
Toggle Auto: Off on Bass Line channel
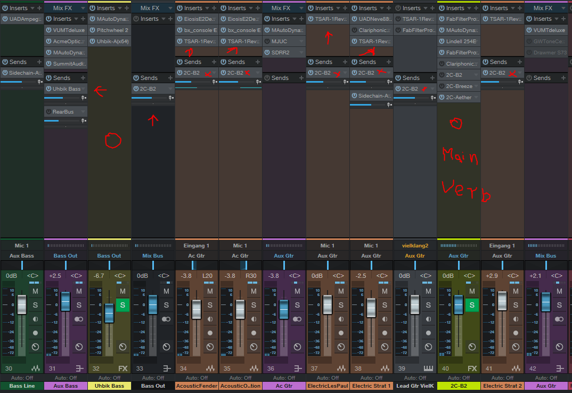point(22,378)
